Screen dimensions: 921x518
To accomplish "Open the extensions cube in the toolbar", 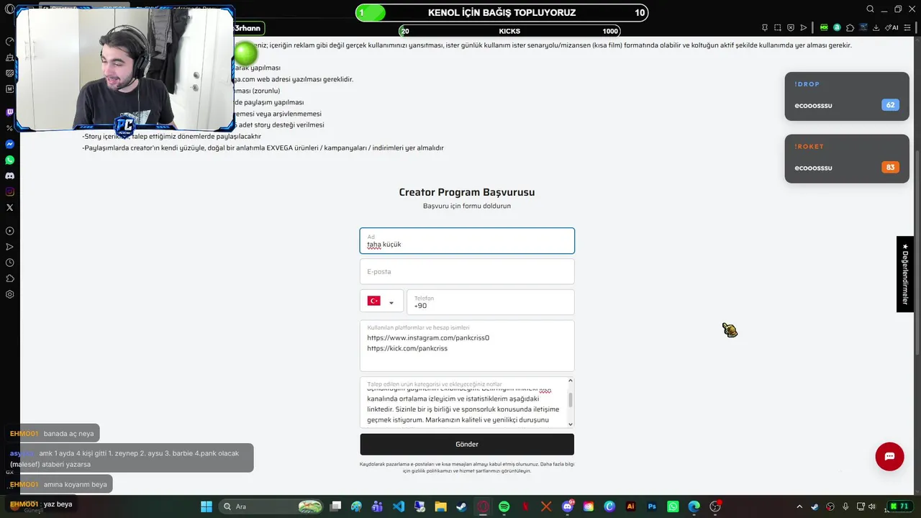I will 850,27.
